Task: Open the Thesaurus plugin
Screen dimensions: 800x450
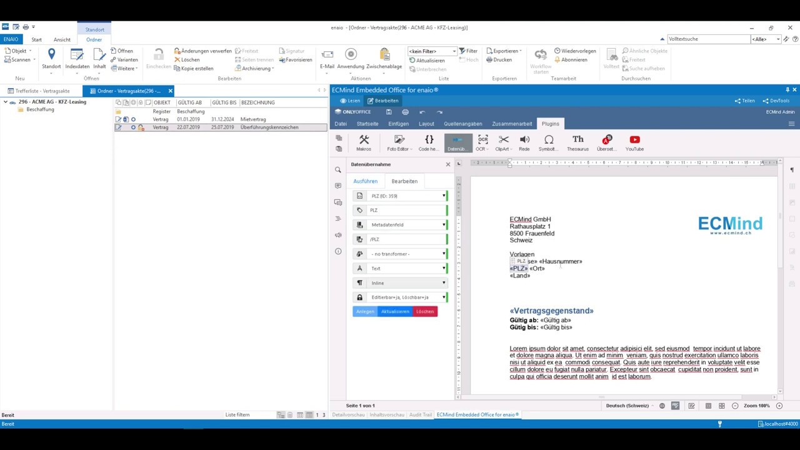Action: [x=577, y=143]
